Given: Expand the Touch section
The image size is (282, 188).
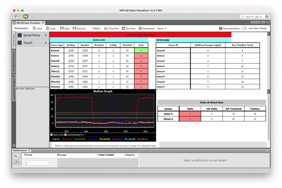Looking at the screenshot, I should pyautogui.click(x=45, y=43).
